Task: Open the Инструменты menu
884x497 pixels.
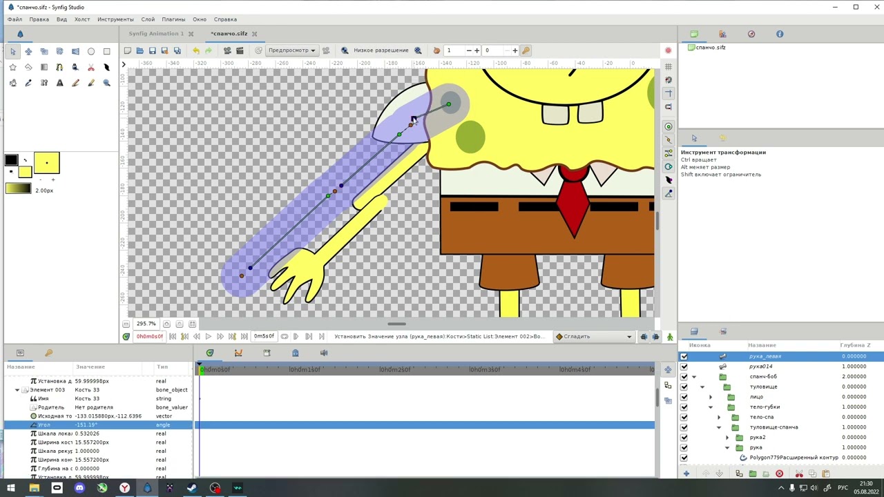Action: click(115, 19)
